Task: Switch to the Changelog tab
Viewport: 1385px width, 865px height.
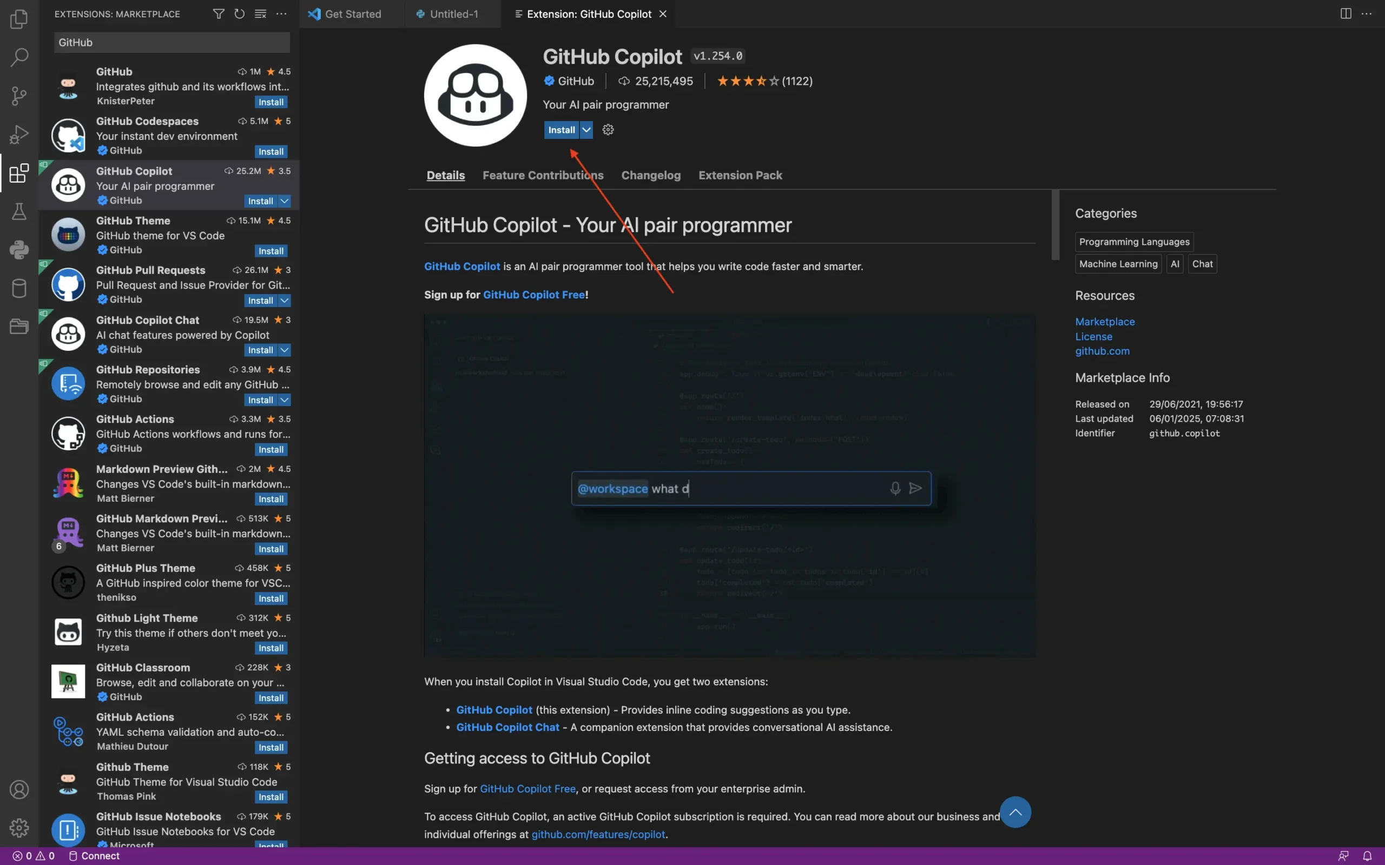Action: pyautogui.click(x=651, y=175)
